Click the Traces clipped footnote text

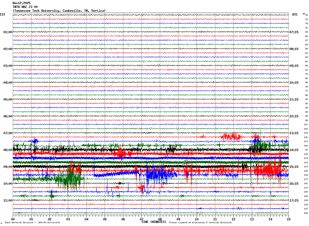pyautogui.click(x=200, y=223)
